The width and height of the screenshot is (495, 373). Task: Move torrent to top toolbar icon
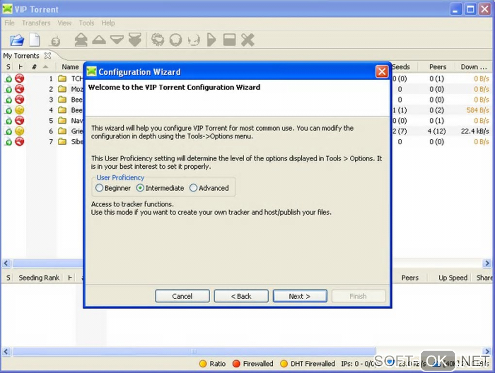pyautogui.click(x=81, y=40)
